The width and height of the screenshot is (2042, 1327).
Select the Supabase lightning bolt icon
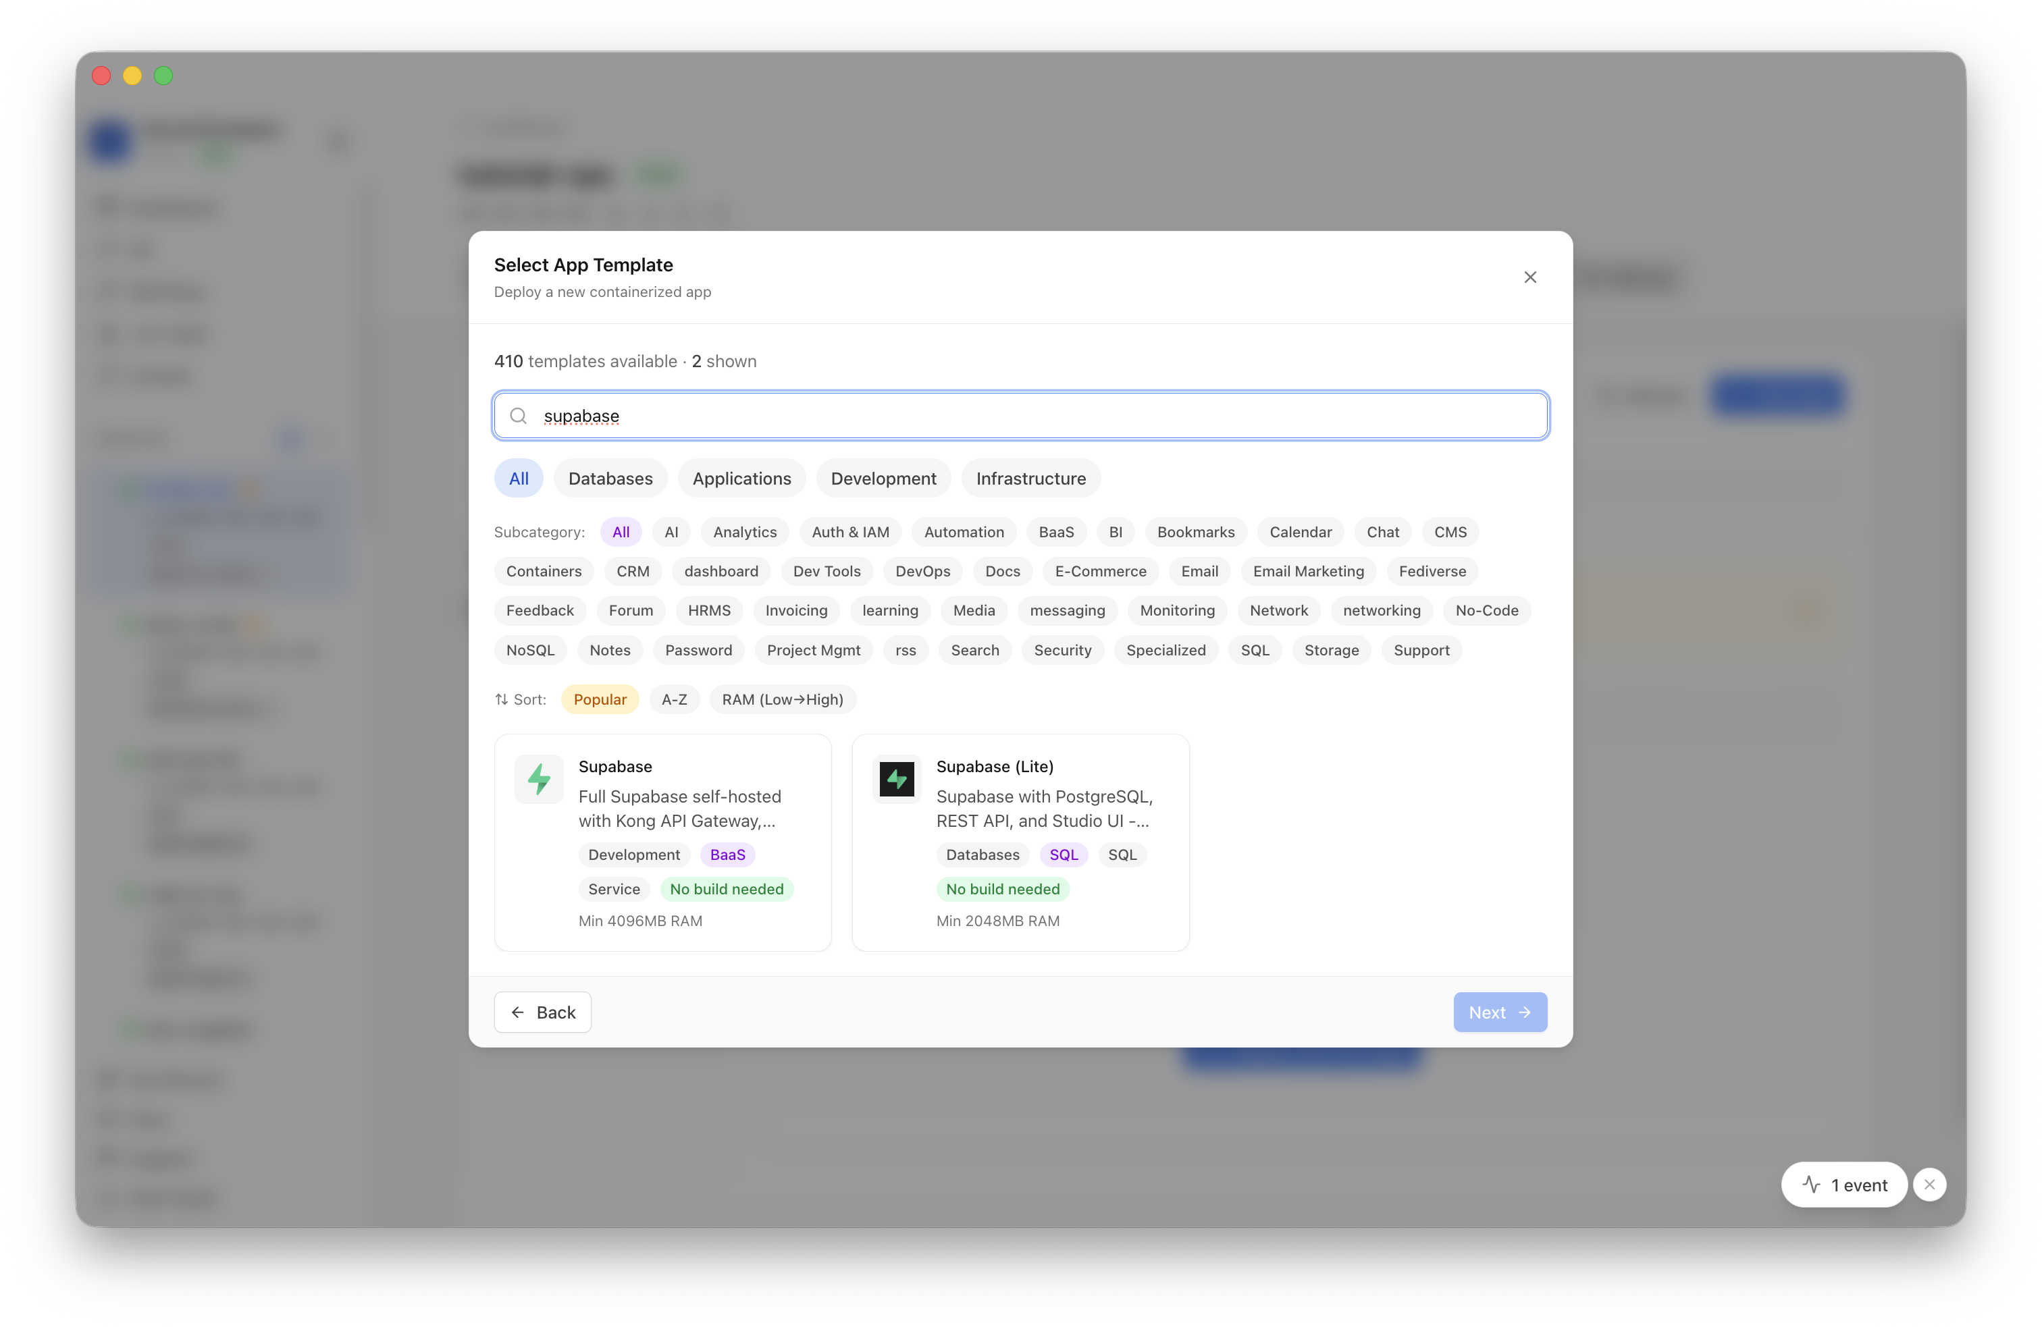tap(539, 779)
